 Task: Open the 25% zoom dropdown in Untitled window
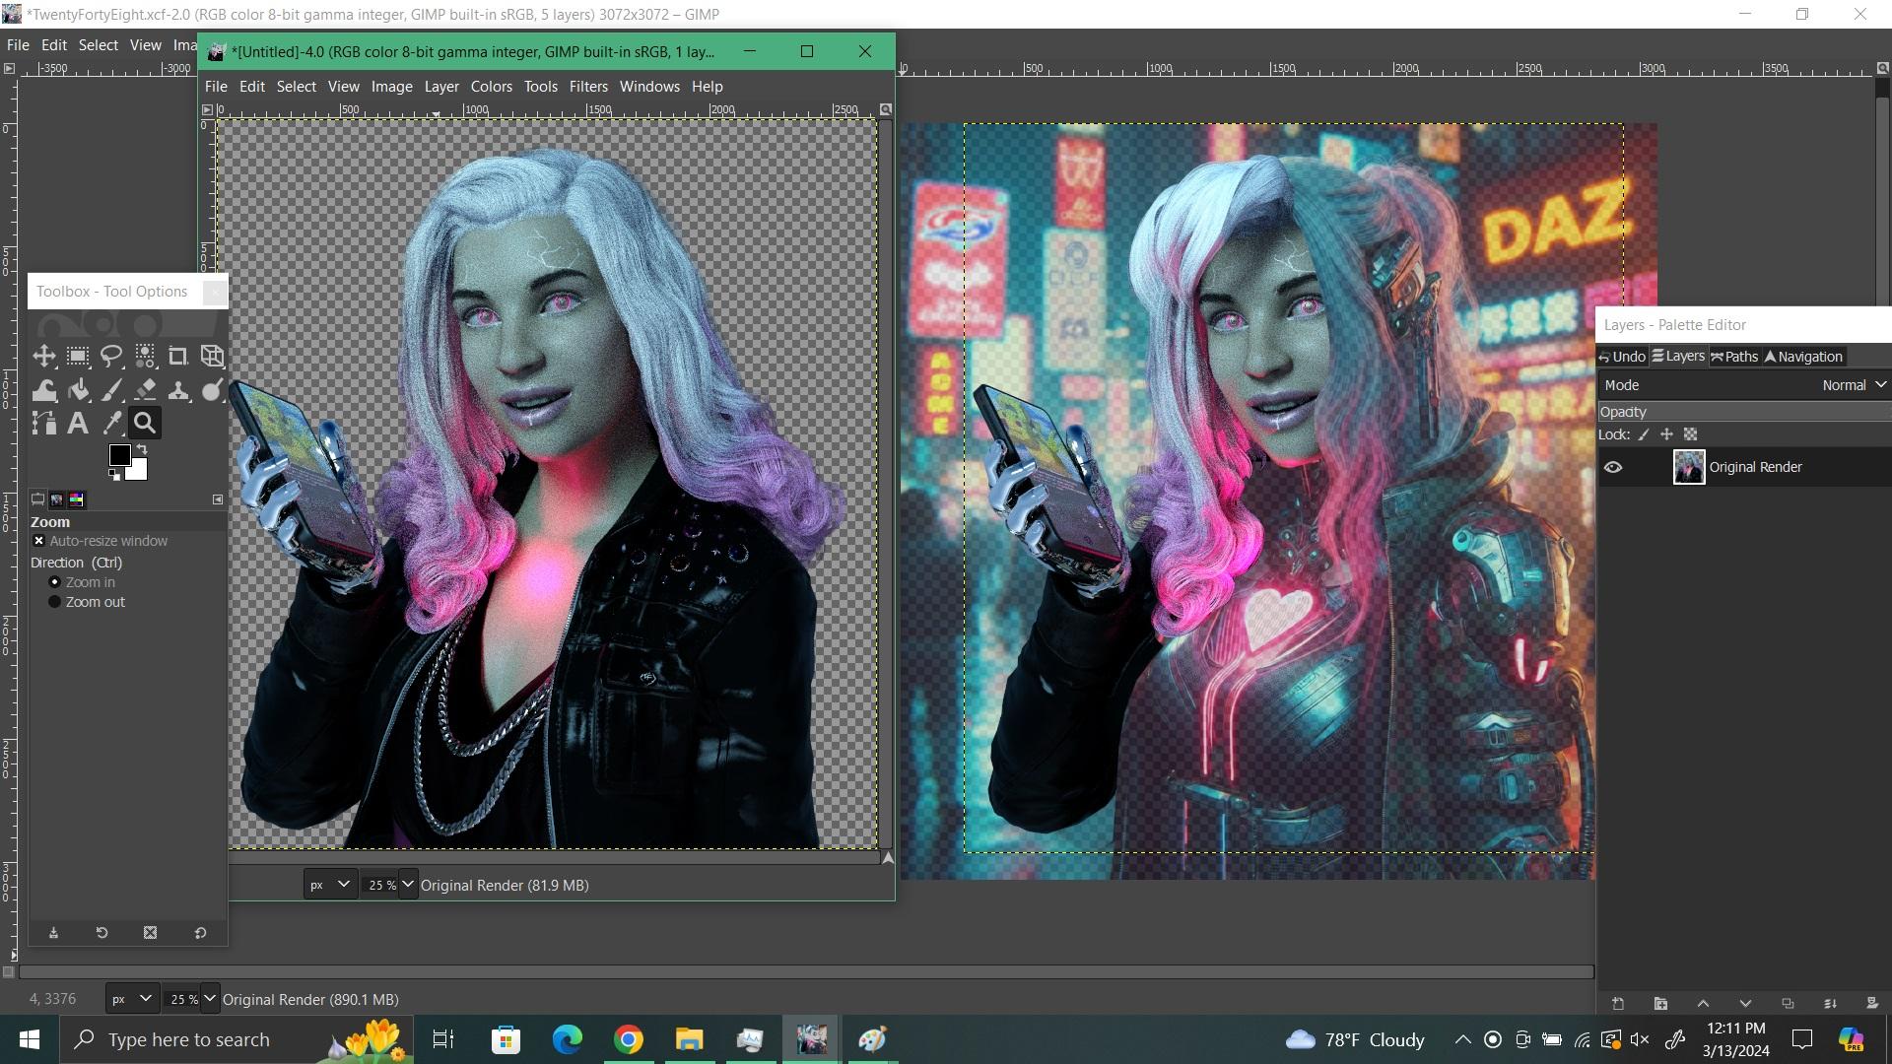(407, 885)
